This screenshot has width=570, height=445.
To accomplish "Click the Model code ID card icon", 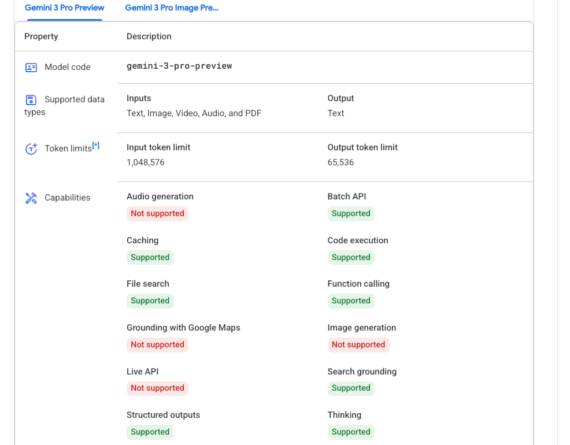I will [x=31, y=68].
